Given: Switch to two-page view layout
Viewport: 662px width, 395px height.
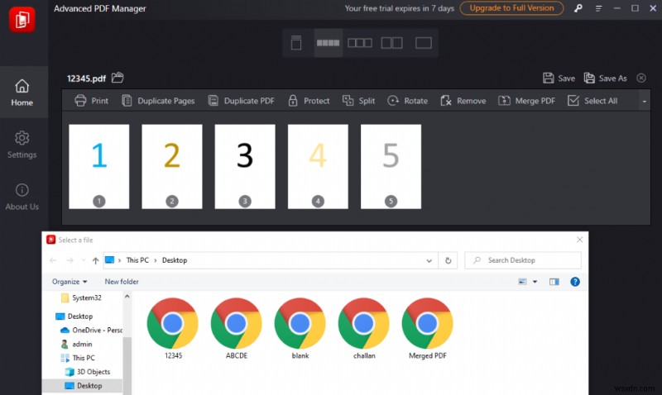Looking at the screenshot, I should click(391, 42).
